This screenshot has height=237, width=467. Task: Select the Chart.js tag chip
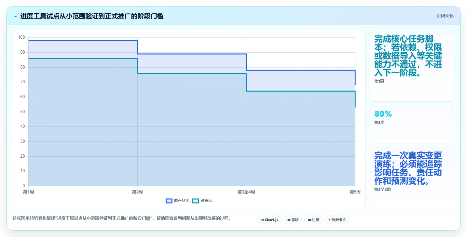[269, 220]
